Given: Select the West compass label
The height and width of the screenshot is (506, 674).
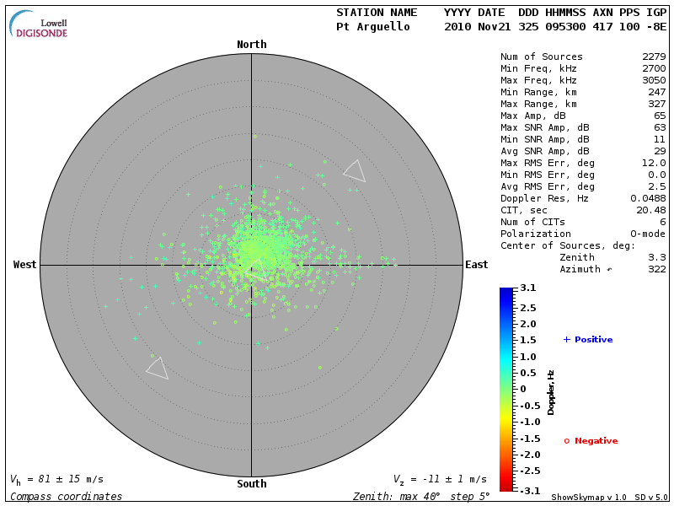Looking at the screenshot, I should [25, 265].
